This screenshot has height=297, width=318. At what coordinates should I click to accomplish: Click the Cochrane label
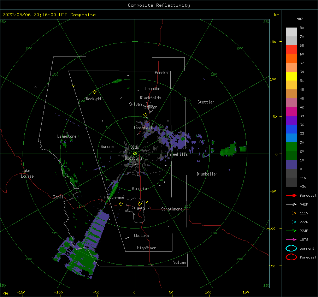116,197
